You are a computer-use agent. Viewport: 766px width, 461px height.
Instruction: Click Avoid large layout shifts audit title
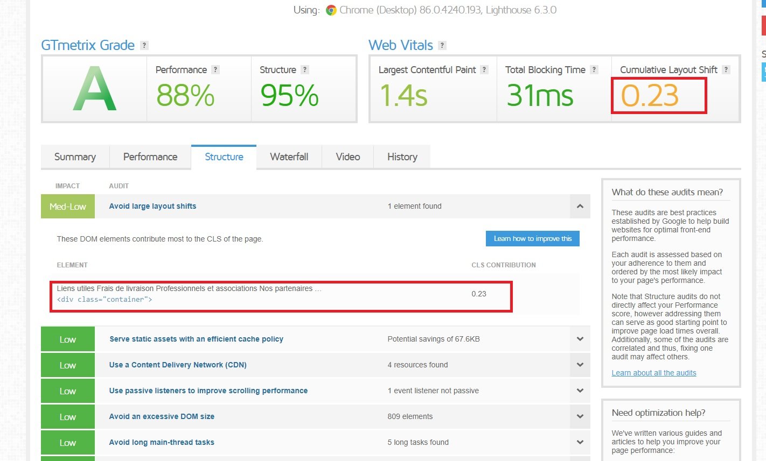[152, 206]
